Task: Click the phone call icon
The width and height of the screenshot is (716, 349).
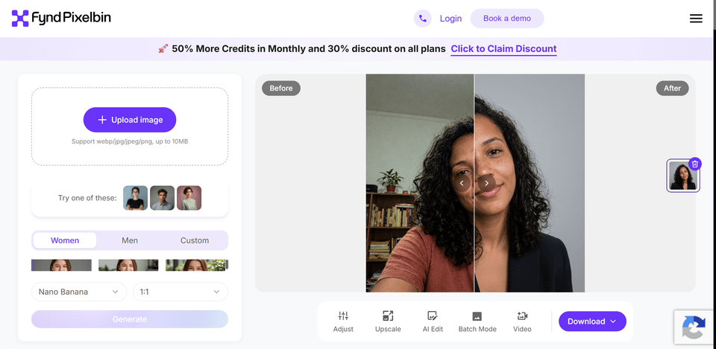Action: click(422, 19)
